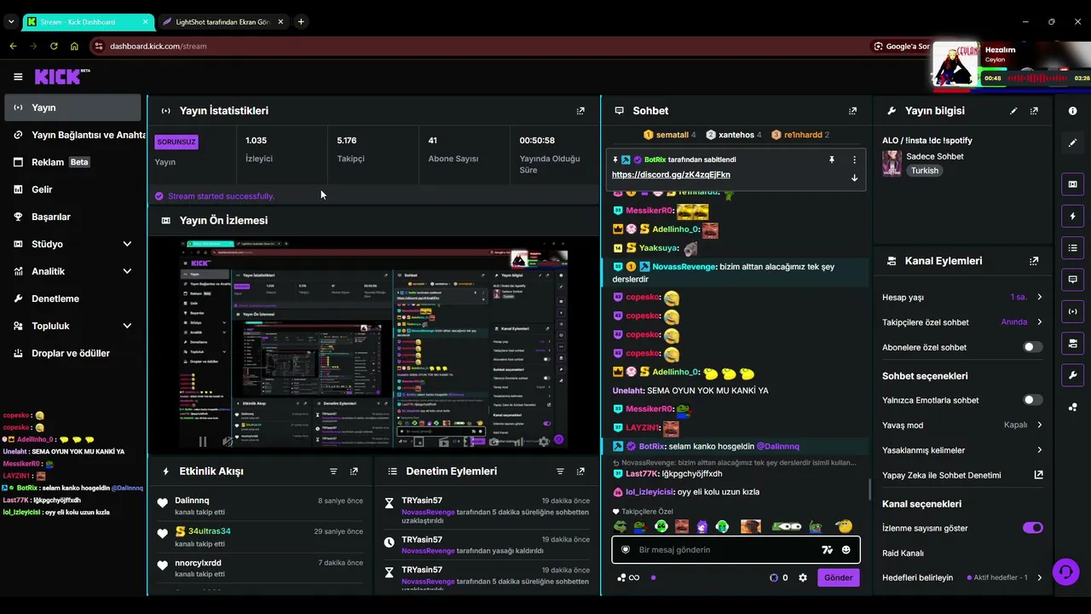Pop out the Yayın İstatistikleri panel
The image size is (1091, 614).
(580, 111)
